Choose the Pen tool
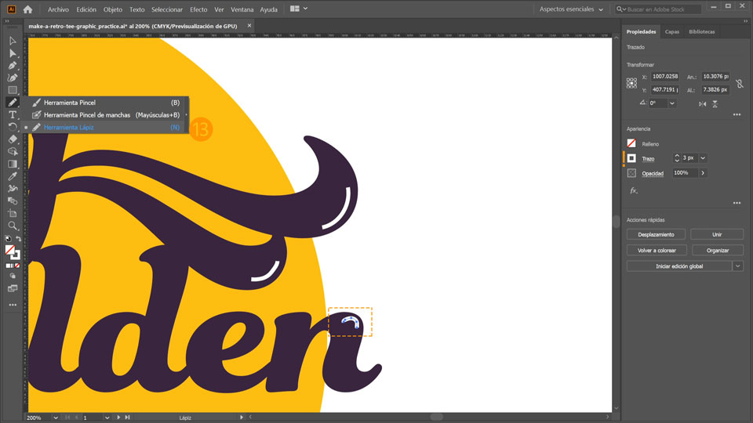This screenshot has width=753, height=423. [x=13, y=66]
